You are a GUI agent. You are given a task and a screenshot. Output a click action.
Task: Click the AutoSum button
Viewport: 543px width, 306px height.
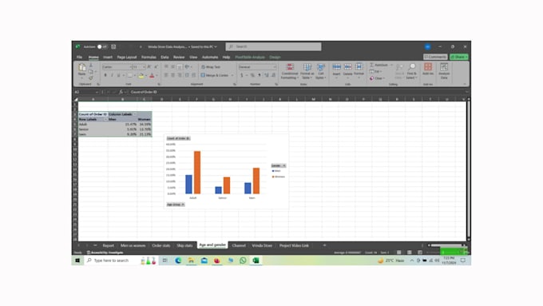[x=379, y=65]
